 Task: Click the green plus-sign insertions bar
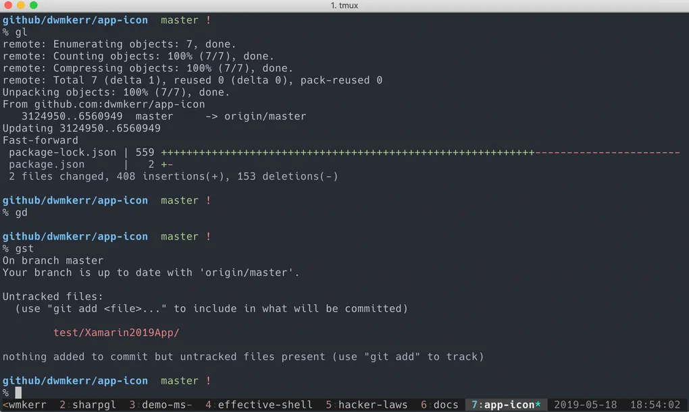click(347, 152)
